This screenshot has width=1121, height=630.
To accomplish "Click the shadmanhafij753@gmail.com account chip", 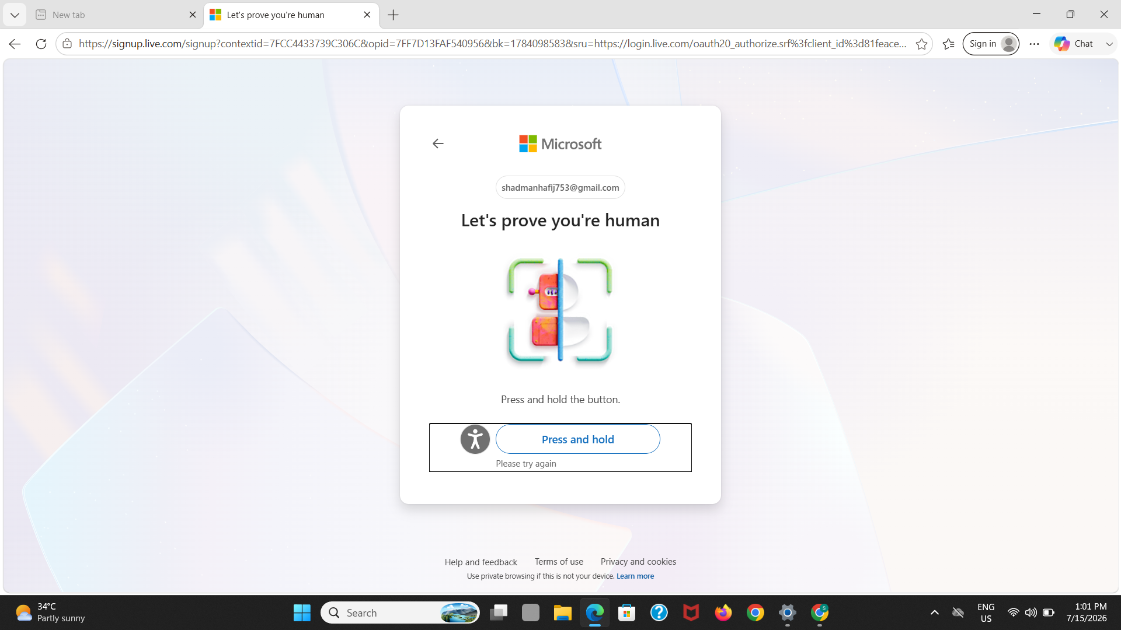I will 560,187.
